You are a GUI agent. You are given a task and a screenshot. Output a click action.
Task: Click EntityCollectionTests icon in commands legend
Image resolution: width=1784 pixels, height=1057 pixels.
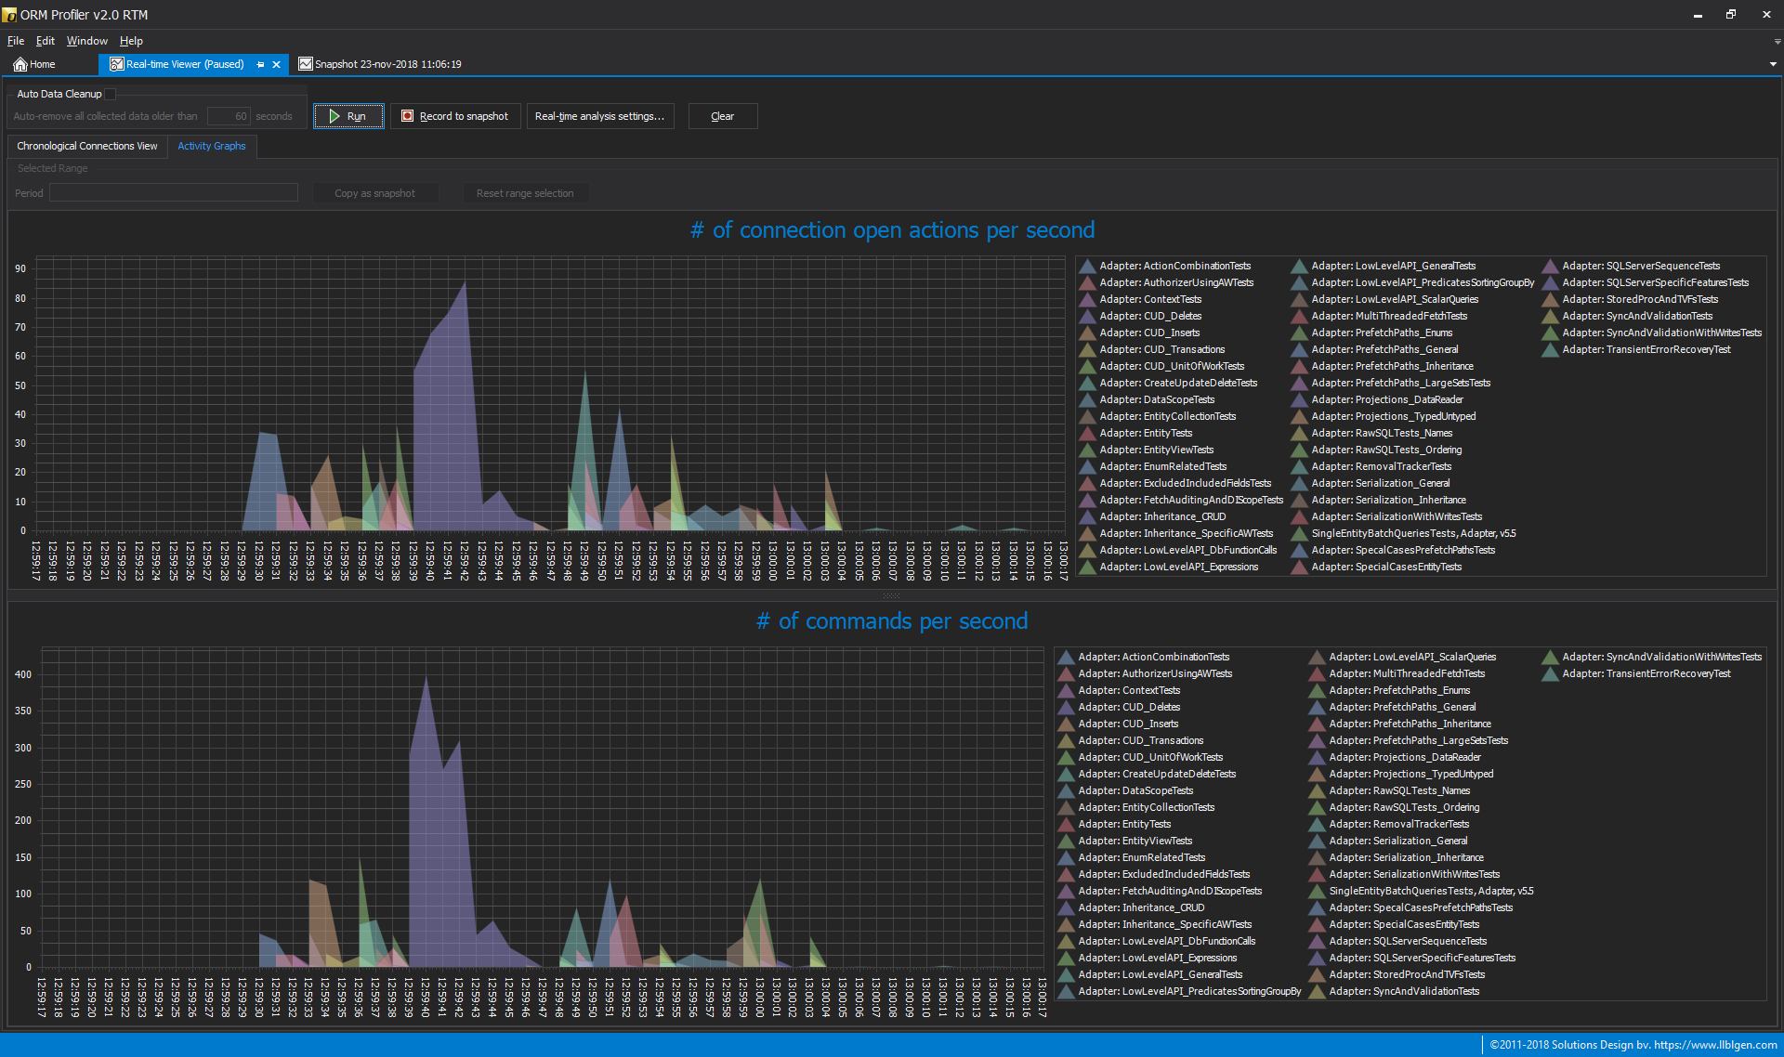[x=1066, y=807]
